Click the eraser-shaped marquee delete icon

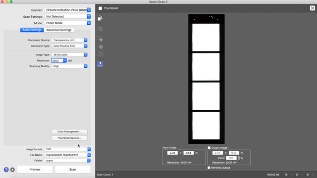(x=101, y=39)
